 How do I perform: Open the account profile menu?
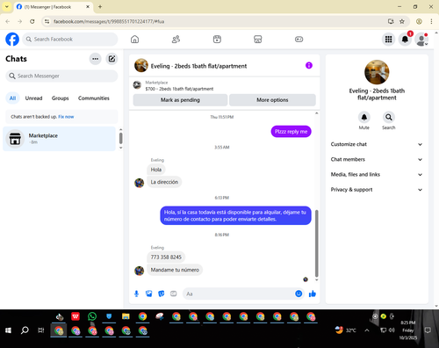coord(421,40)
